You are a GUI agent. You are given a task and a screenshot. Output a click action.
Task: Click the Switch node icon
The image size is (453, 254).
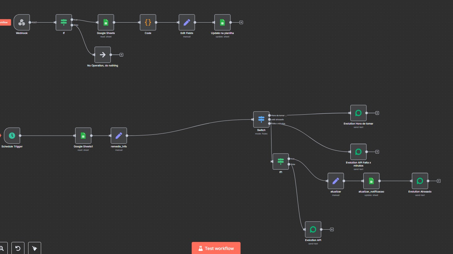coord(261,119)
